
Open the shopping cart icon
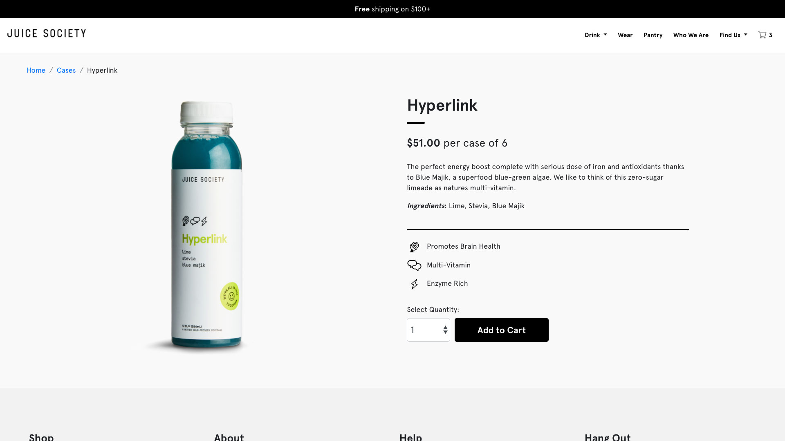click(762, 35)
